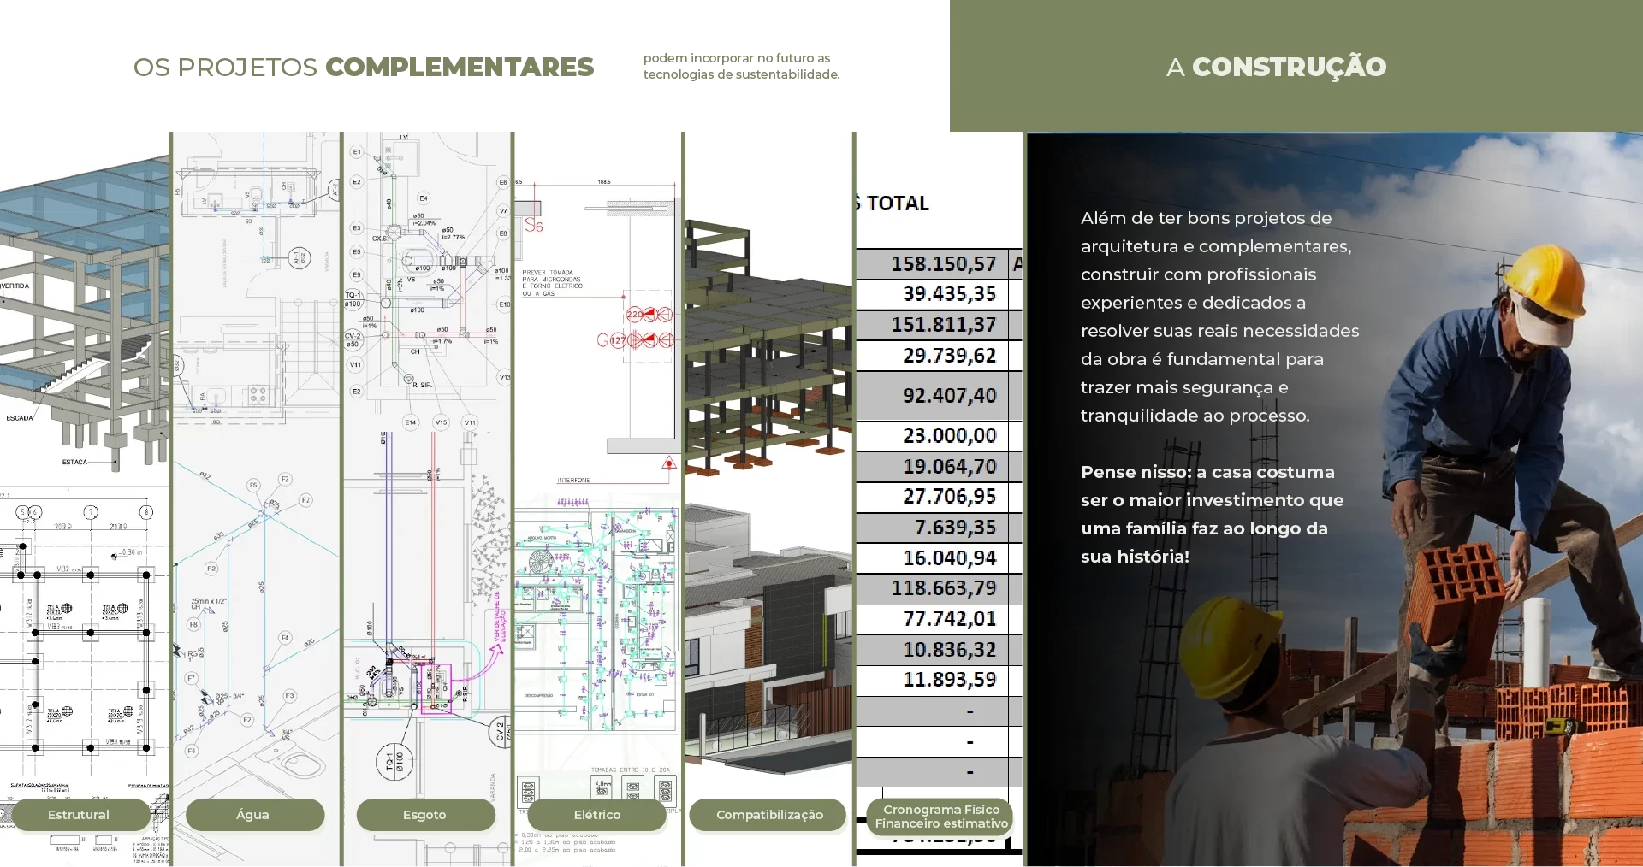1643x867 pixels.
Task: Select the value 151.811,37
Action: click(x=944, y=325)
